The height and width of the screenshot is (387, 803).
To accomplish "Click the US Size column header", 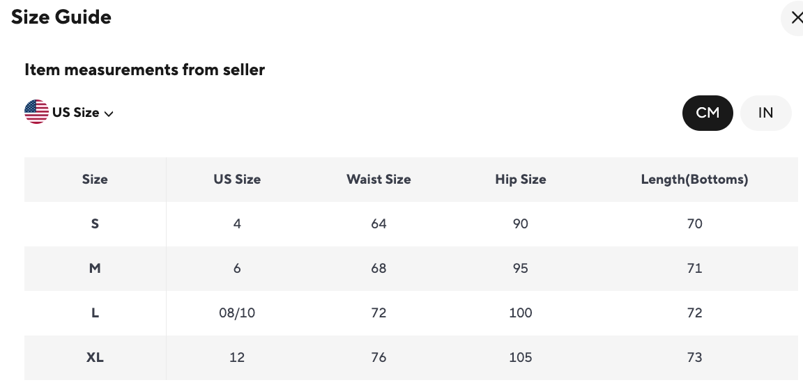I will tap(237, 180).
